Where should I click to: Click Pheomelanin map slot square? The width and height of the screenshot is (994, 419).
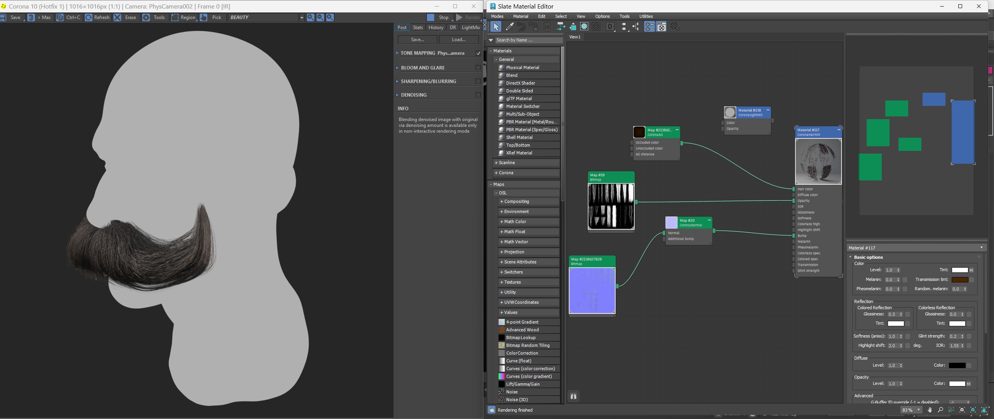point(905,289)
